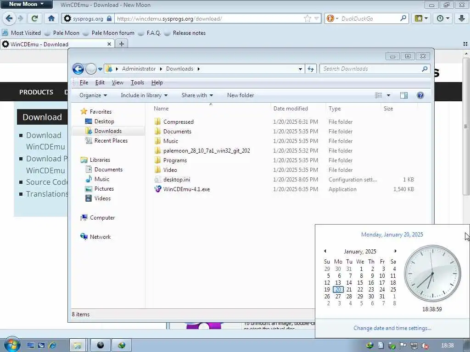The image size is (470, 352).
Task: Select Network in navigation pane
Action: point(96,237)
